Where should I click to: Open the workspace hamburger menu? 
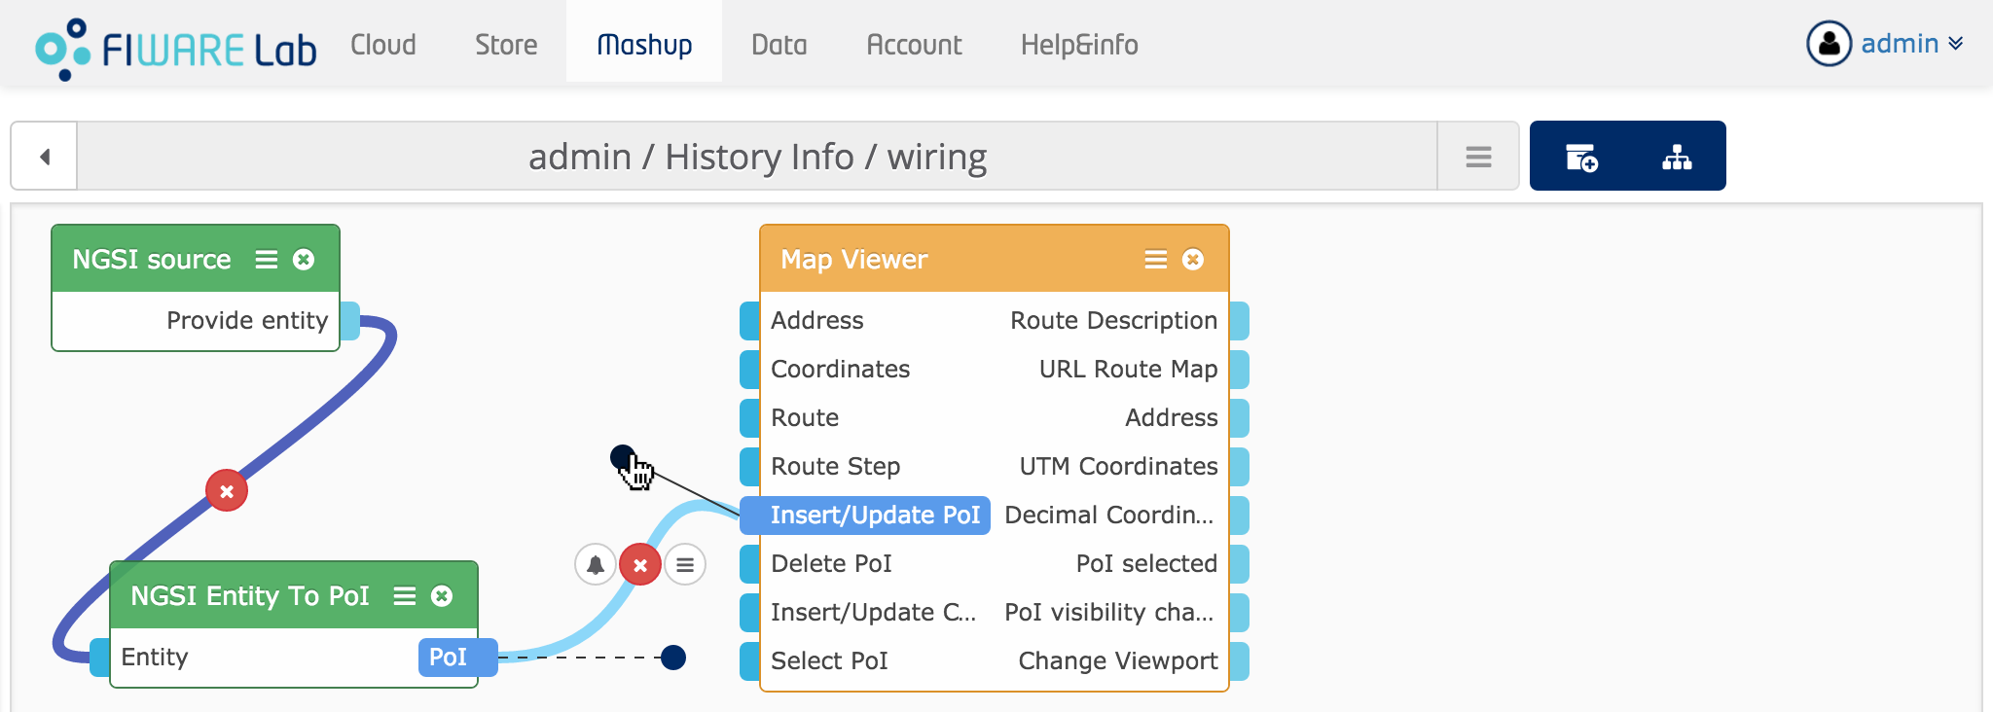coord(1478,156)
